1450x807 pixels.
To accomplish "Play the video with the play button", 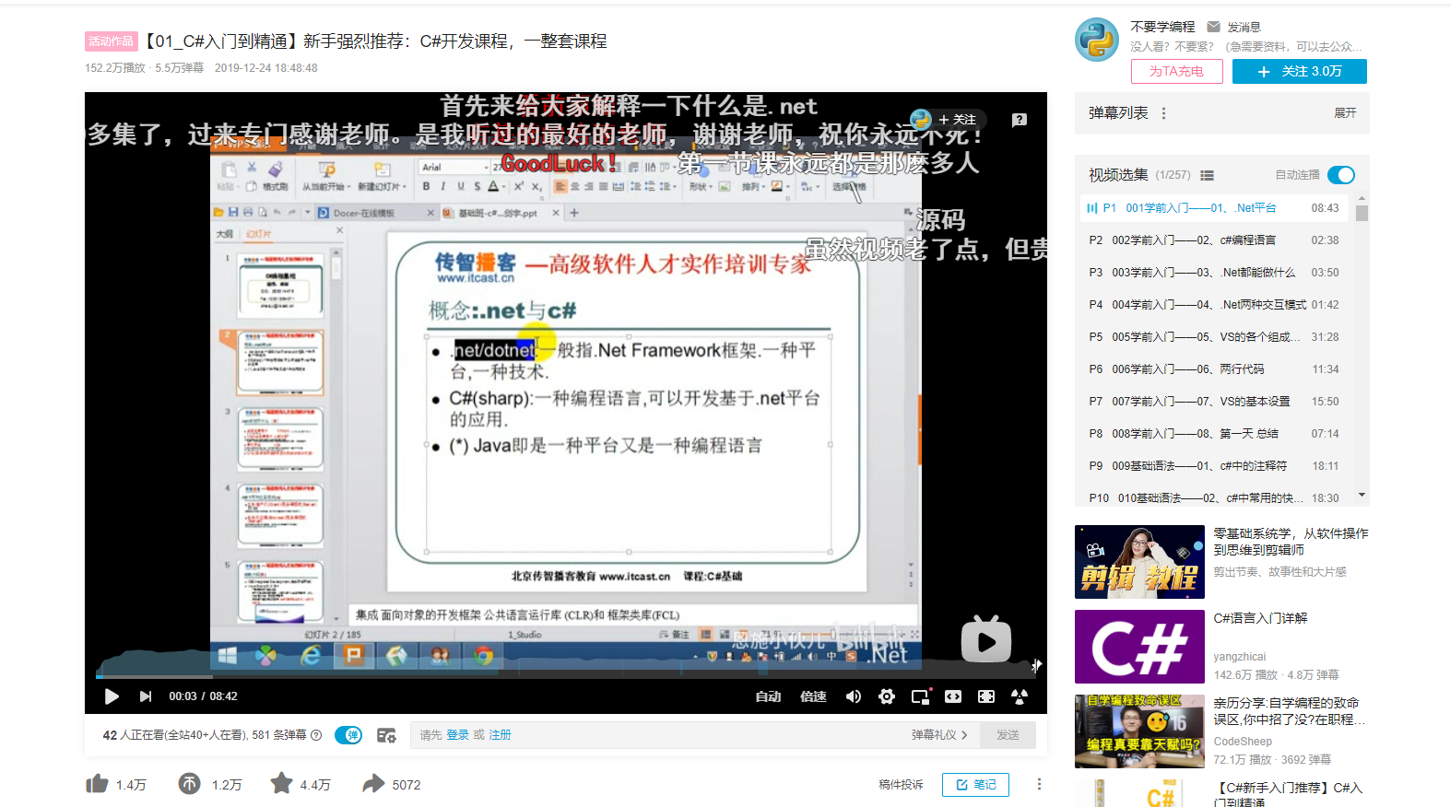I will [x=112, y=696].
